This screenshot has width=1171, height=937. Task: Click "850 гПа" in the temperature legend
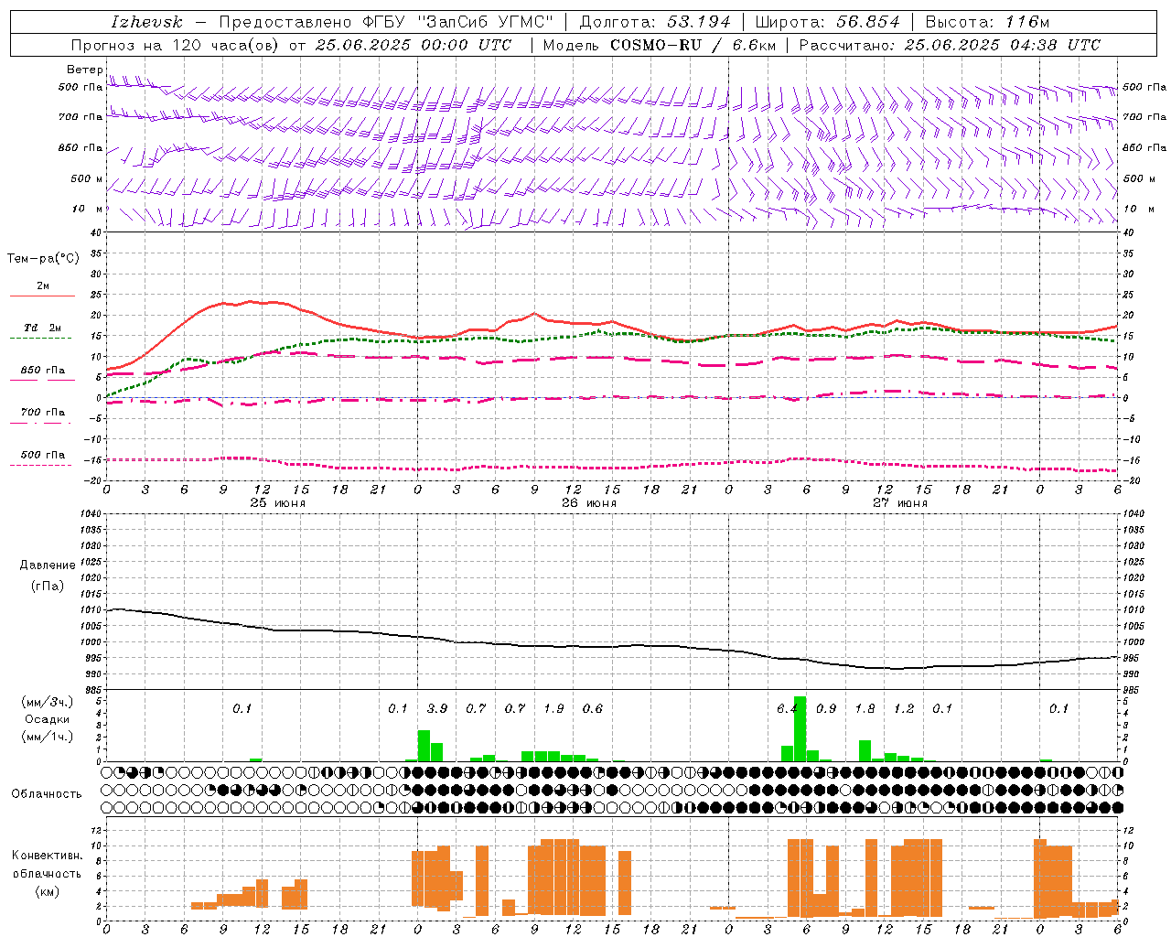coord(43,371)
